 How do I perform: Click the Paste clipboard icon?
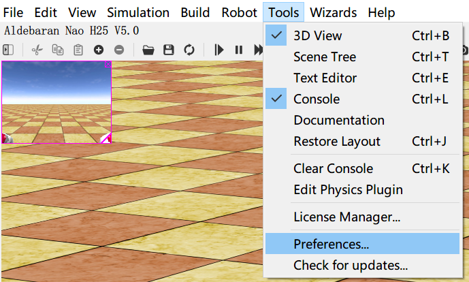(x=78, y=50)
